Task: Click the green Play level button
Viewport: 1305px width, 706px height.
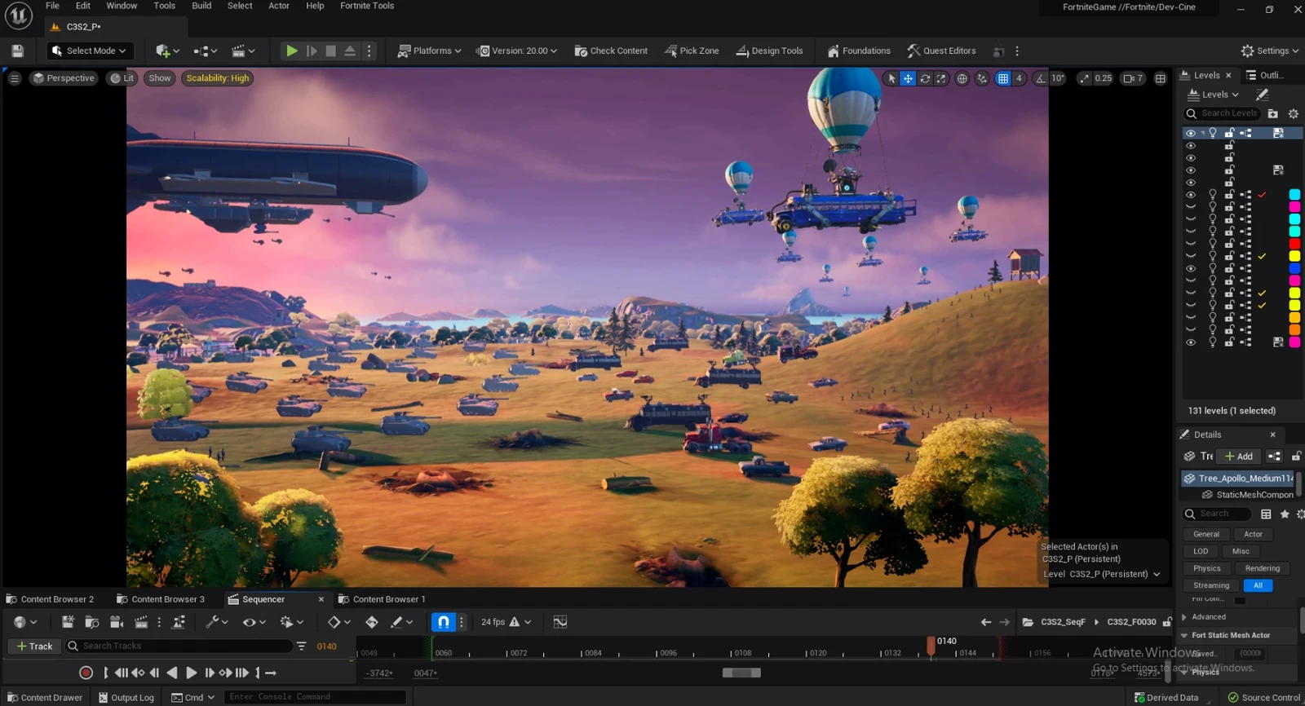Action: point(291,51)
